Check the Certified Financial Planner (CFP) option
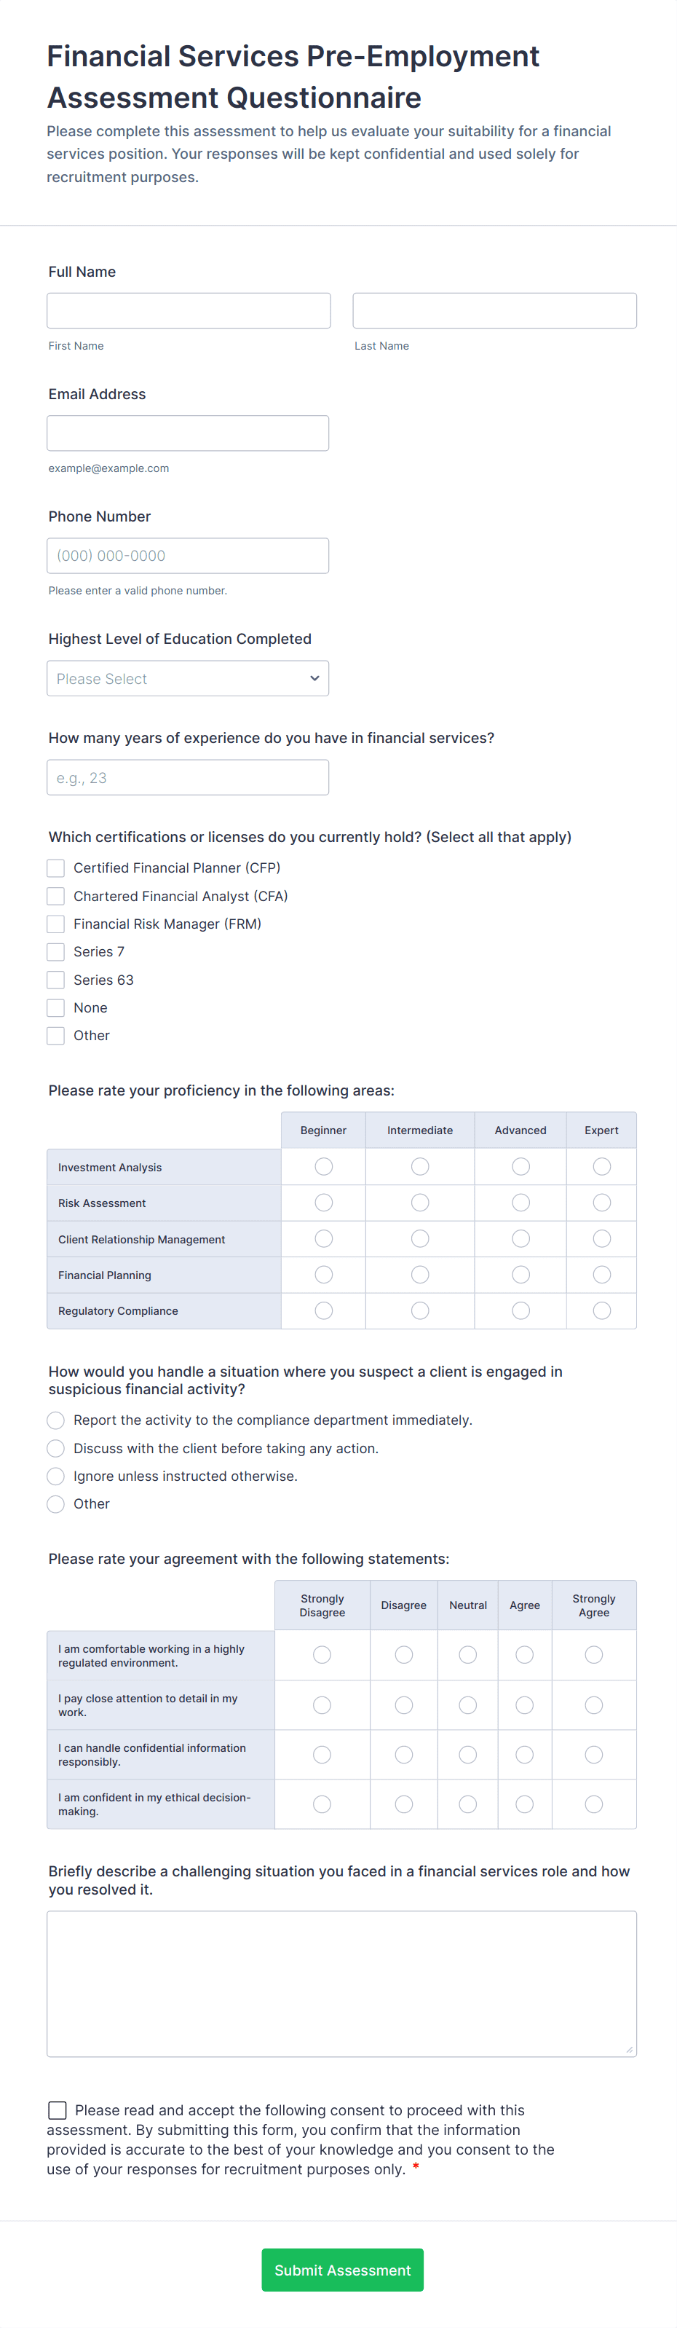677x2328 pixels. pos(55,868)
